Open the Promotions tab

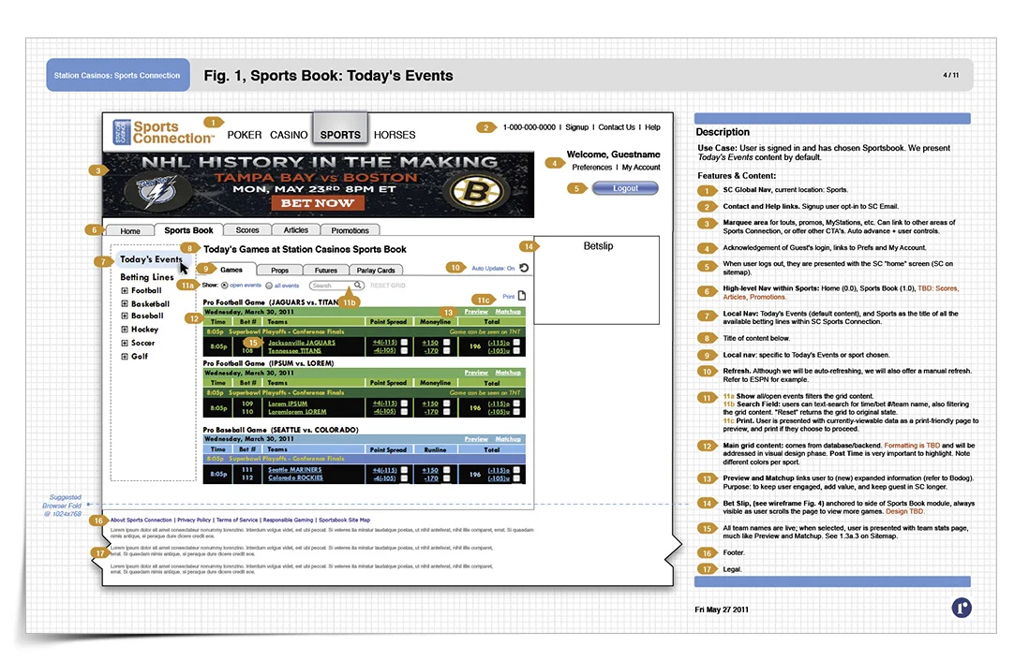pos(350,230)
